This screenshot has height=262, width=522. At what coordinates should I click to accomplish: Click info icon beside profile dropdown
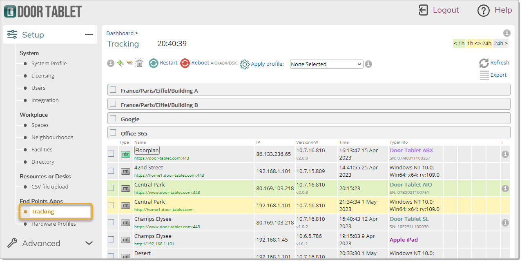click(x=368, y=64)
